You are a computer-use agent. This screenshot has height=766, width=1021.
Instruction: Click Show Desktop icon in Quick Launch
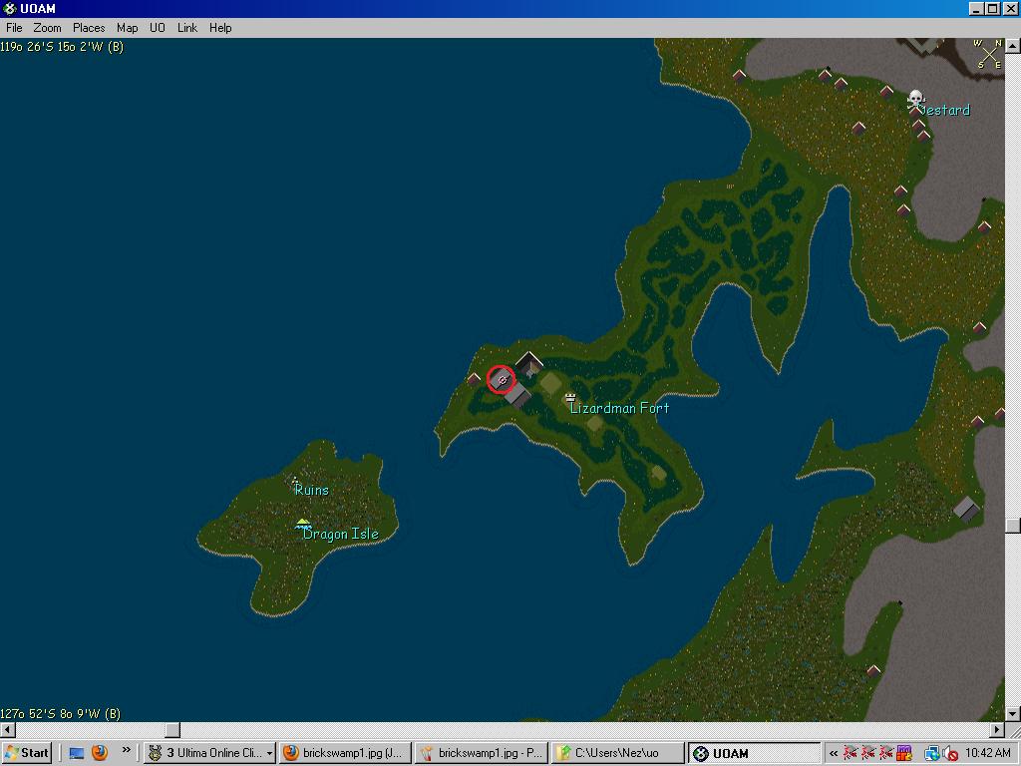tap(76, 753)
